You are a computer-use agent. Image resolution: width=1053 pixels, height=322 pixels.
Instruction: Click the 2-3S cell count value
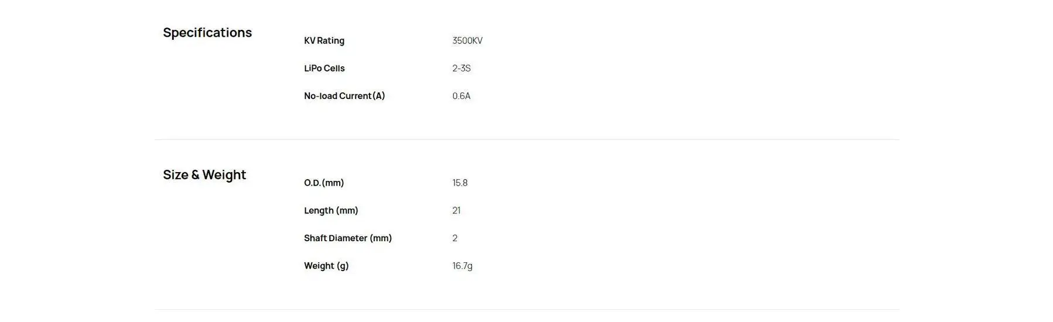click(461, 68)
